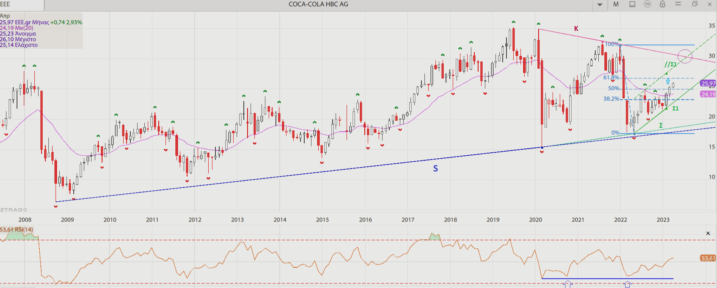Select the '24,19 Με(20)' moving average legend
717x288 pixels.
[x=17, y=28]
